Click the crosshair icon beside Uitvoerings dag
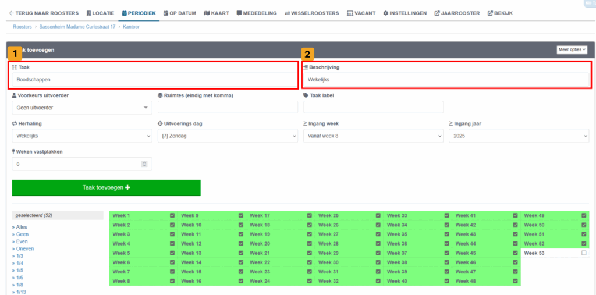Image resolution: width=596 pixels, height=295 pixels. pos(160,123)
